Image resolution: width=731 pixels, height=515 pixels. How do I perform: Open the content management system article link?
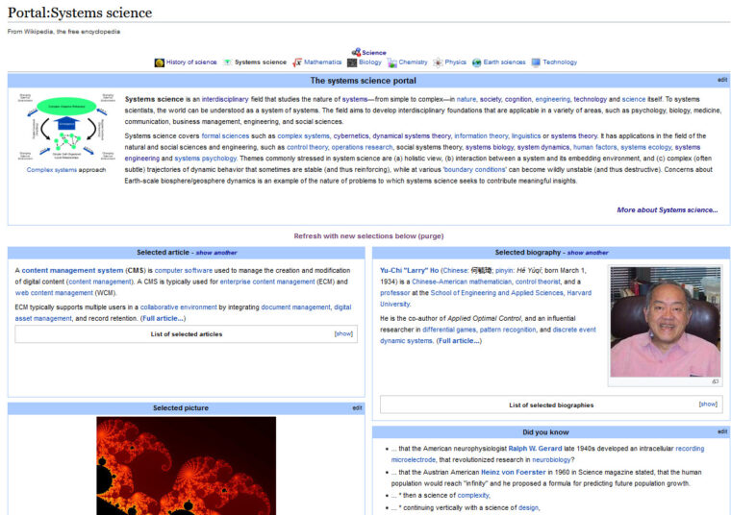tap(73, 271)
